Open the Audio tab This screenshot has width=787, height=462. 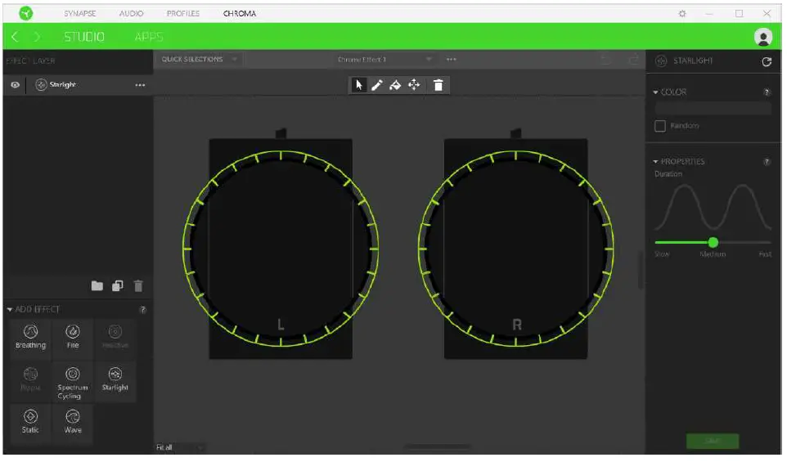pos(131,14)
